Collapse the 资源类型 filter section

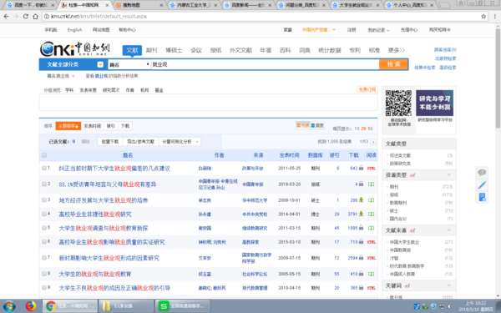tap(449, 175)
